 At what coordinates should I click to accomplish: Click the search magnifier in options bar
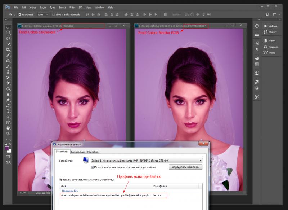(267, 14)
